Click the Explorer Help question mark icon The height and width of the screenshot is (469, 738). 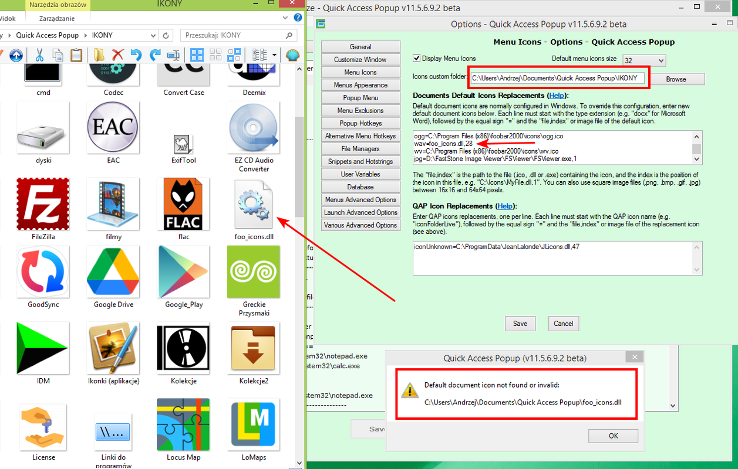pos(299,18)
